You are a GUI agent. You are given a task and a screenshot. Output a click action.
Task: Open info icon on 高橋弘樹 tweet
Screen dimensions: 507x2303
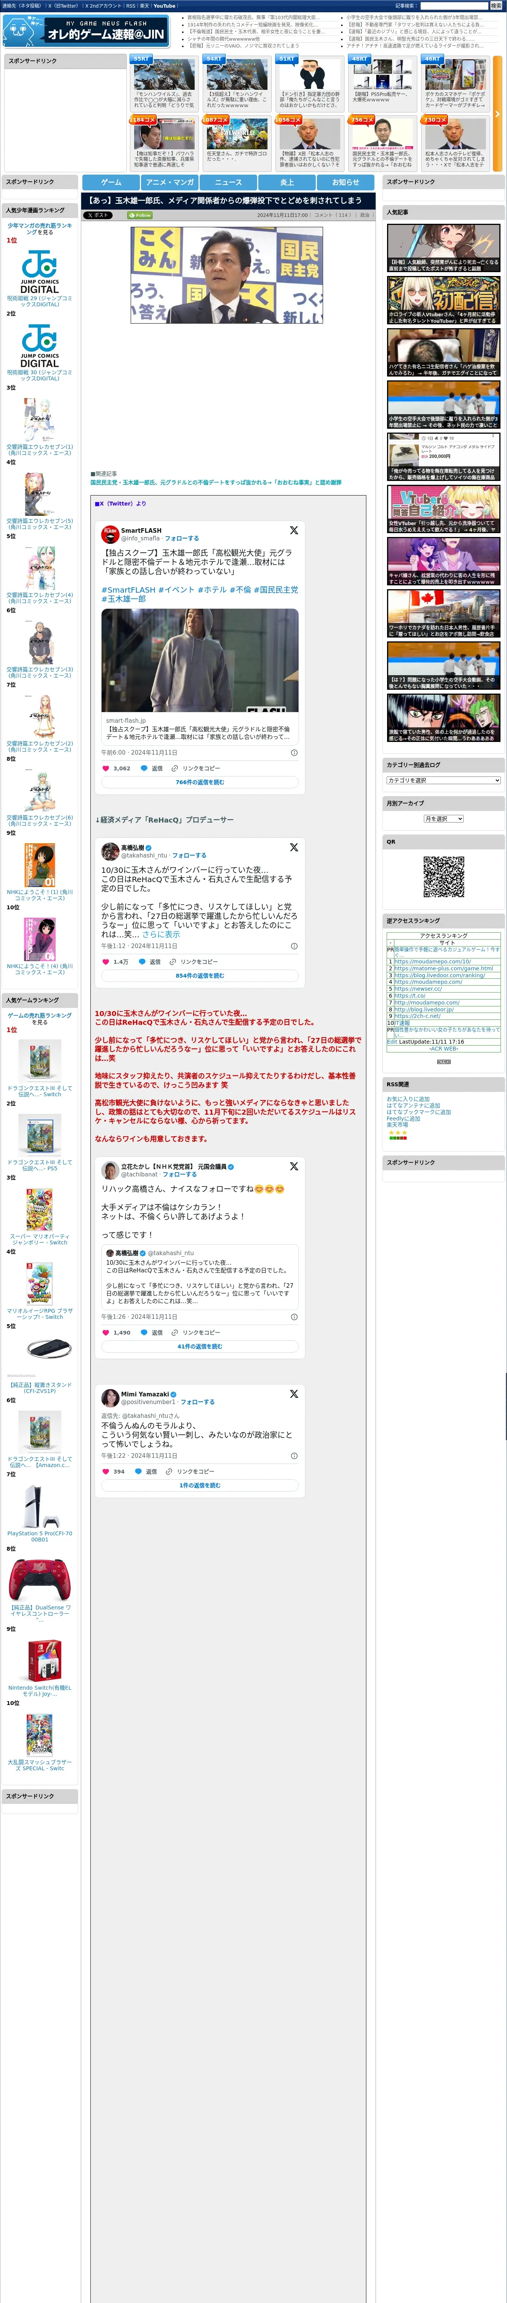coord(295,946)
